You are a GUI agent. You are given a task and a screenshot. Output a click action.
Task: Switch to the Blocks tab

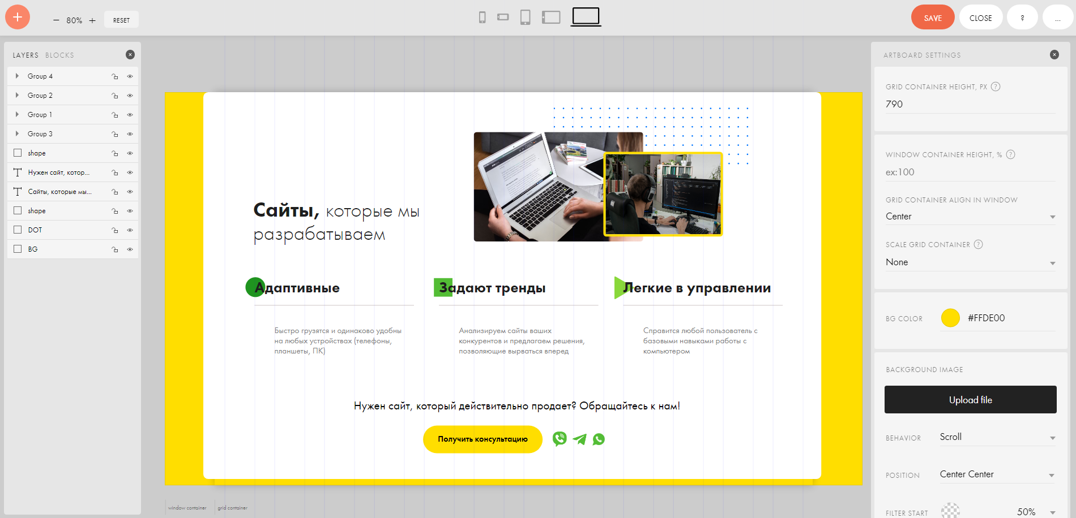(59, 55)
